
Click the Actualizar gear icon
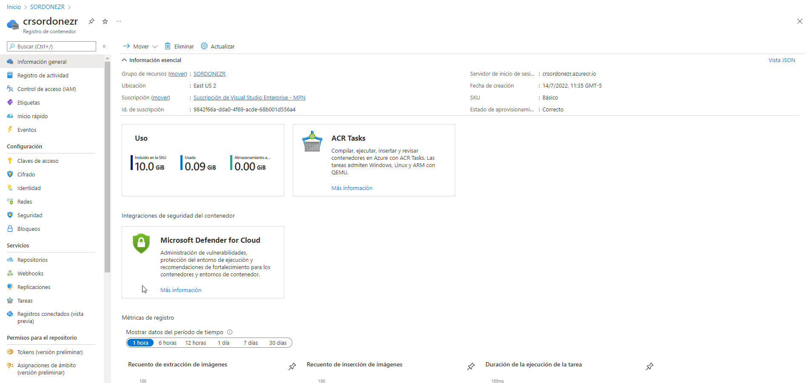click(204, 46)
